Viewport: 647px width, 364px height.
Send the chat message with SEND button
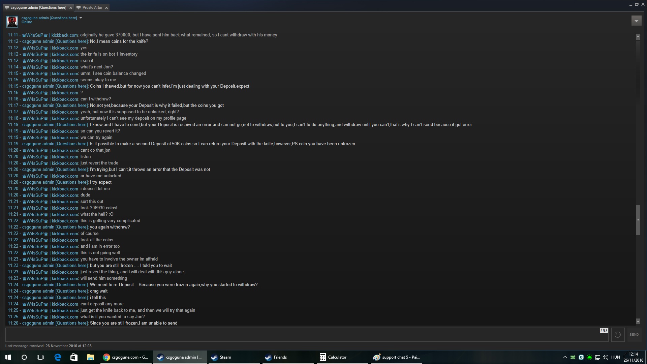tap(634, 335)
